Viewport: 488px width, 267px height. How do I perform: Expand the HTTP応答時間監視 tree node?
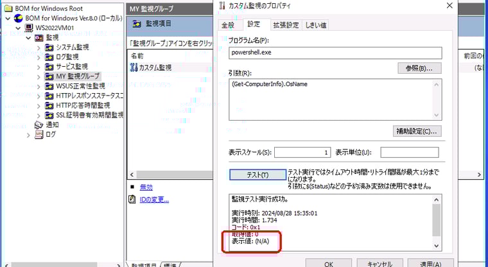pyautogui.click(x=39, y=106)
